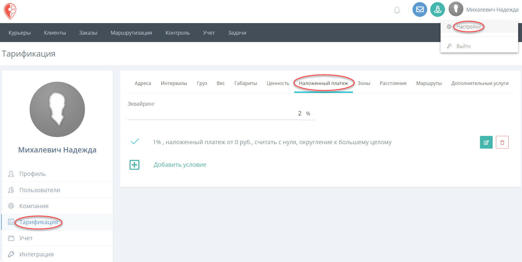Click the Пользователи users icon
522x262 pixels.
(x=11, y=190)
